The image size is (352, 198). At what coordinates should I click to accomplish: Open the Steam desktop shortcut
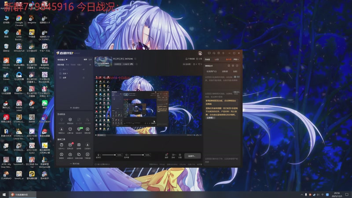click(x=6, y=76)
